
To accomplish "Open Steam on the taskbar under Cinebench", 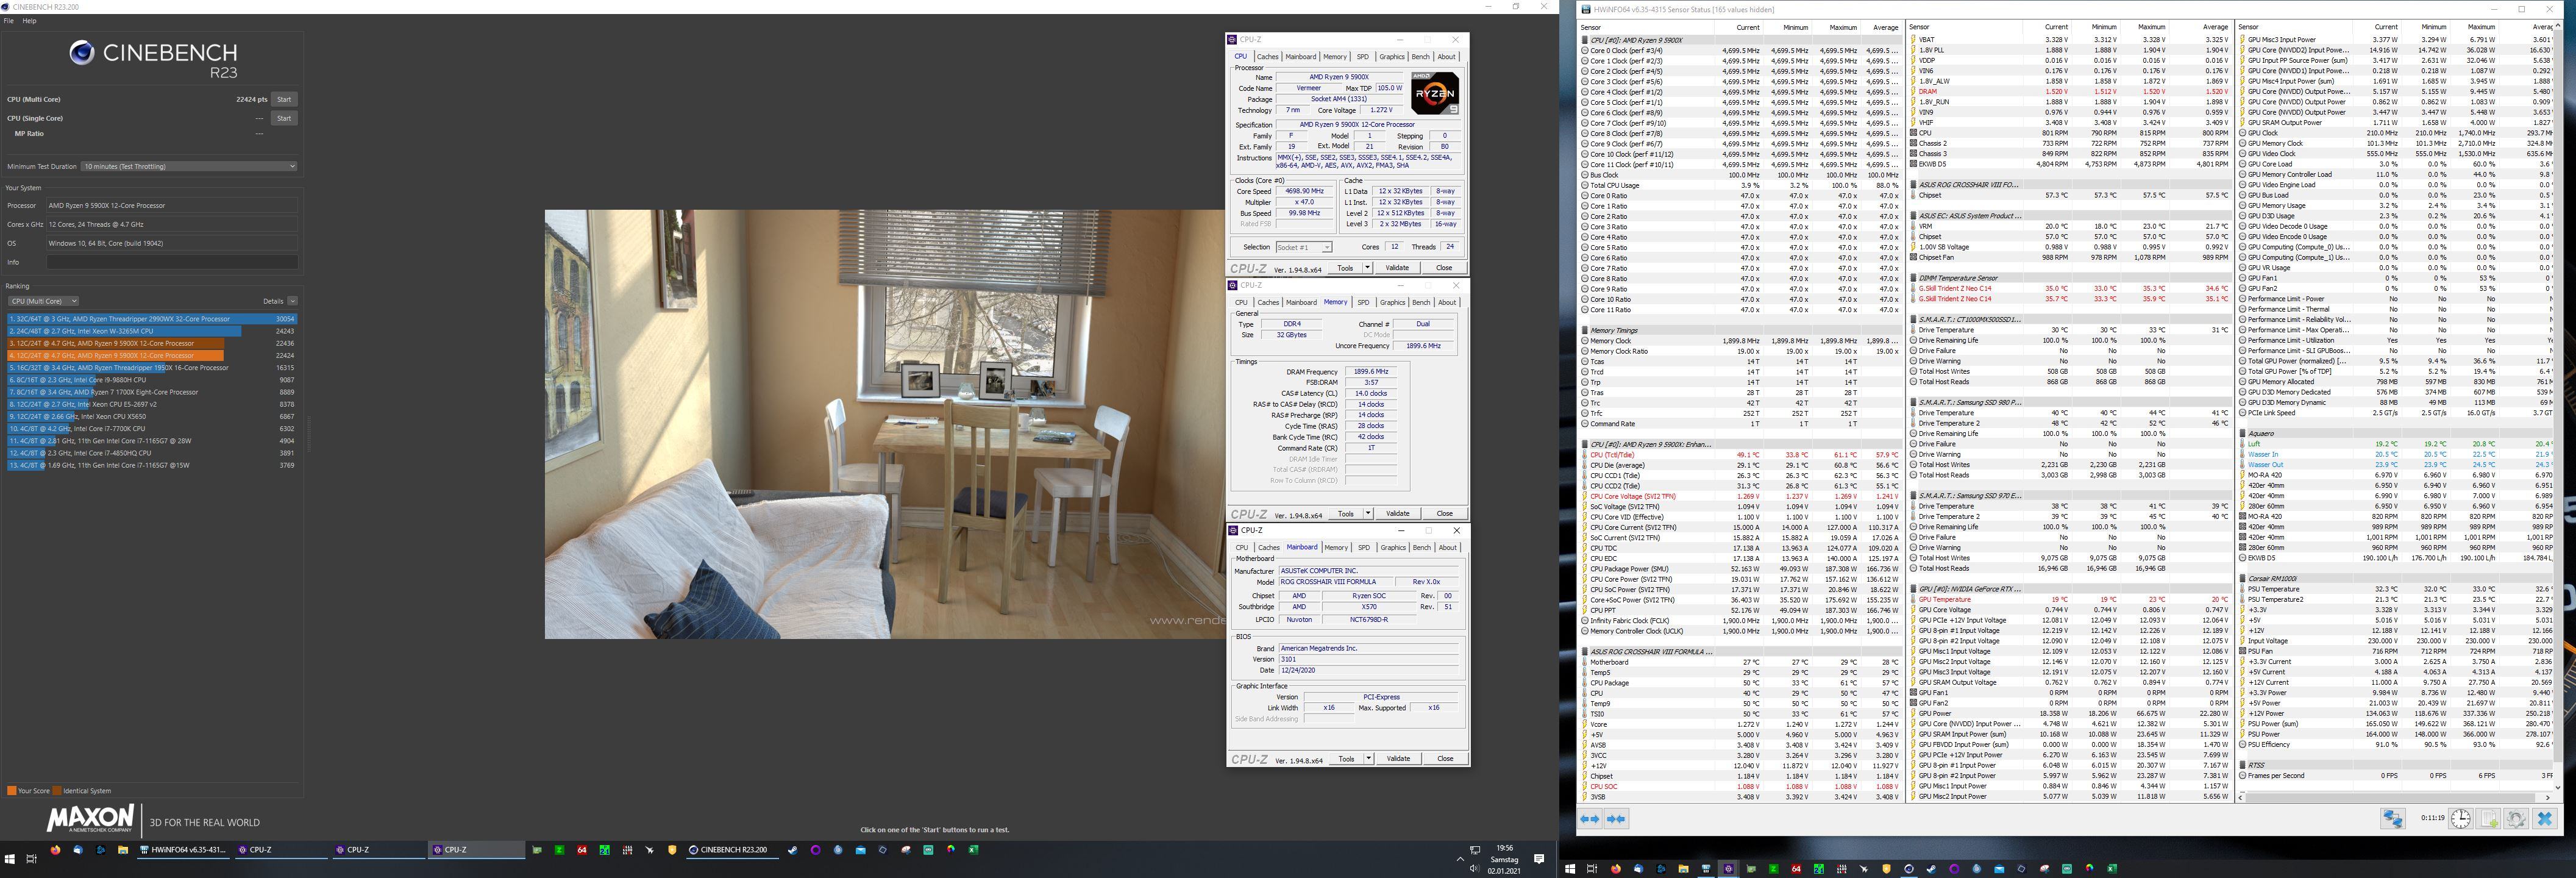I will pyautogui.click(x=793, y=850).
